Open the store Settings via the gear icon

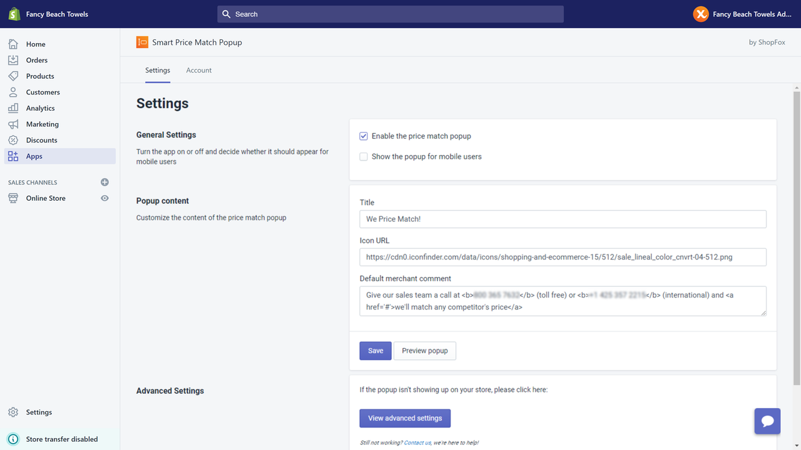(x=13, y=412)
